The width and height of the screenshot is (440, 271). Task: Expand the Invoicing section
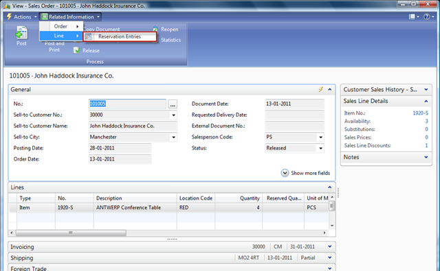tap(330, 246)
